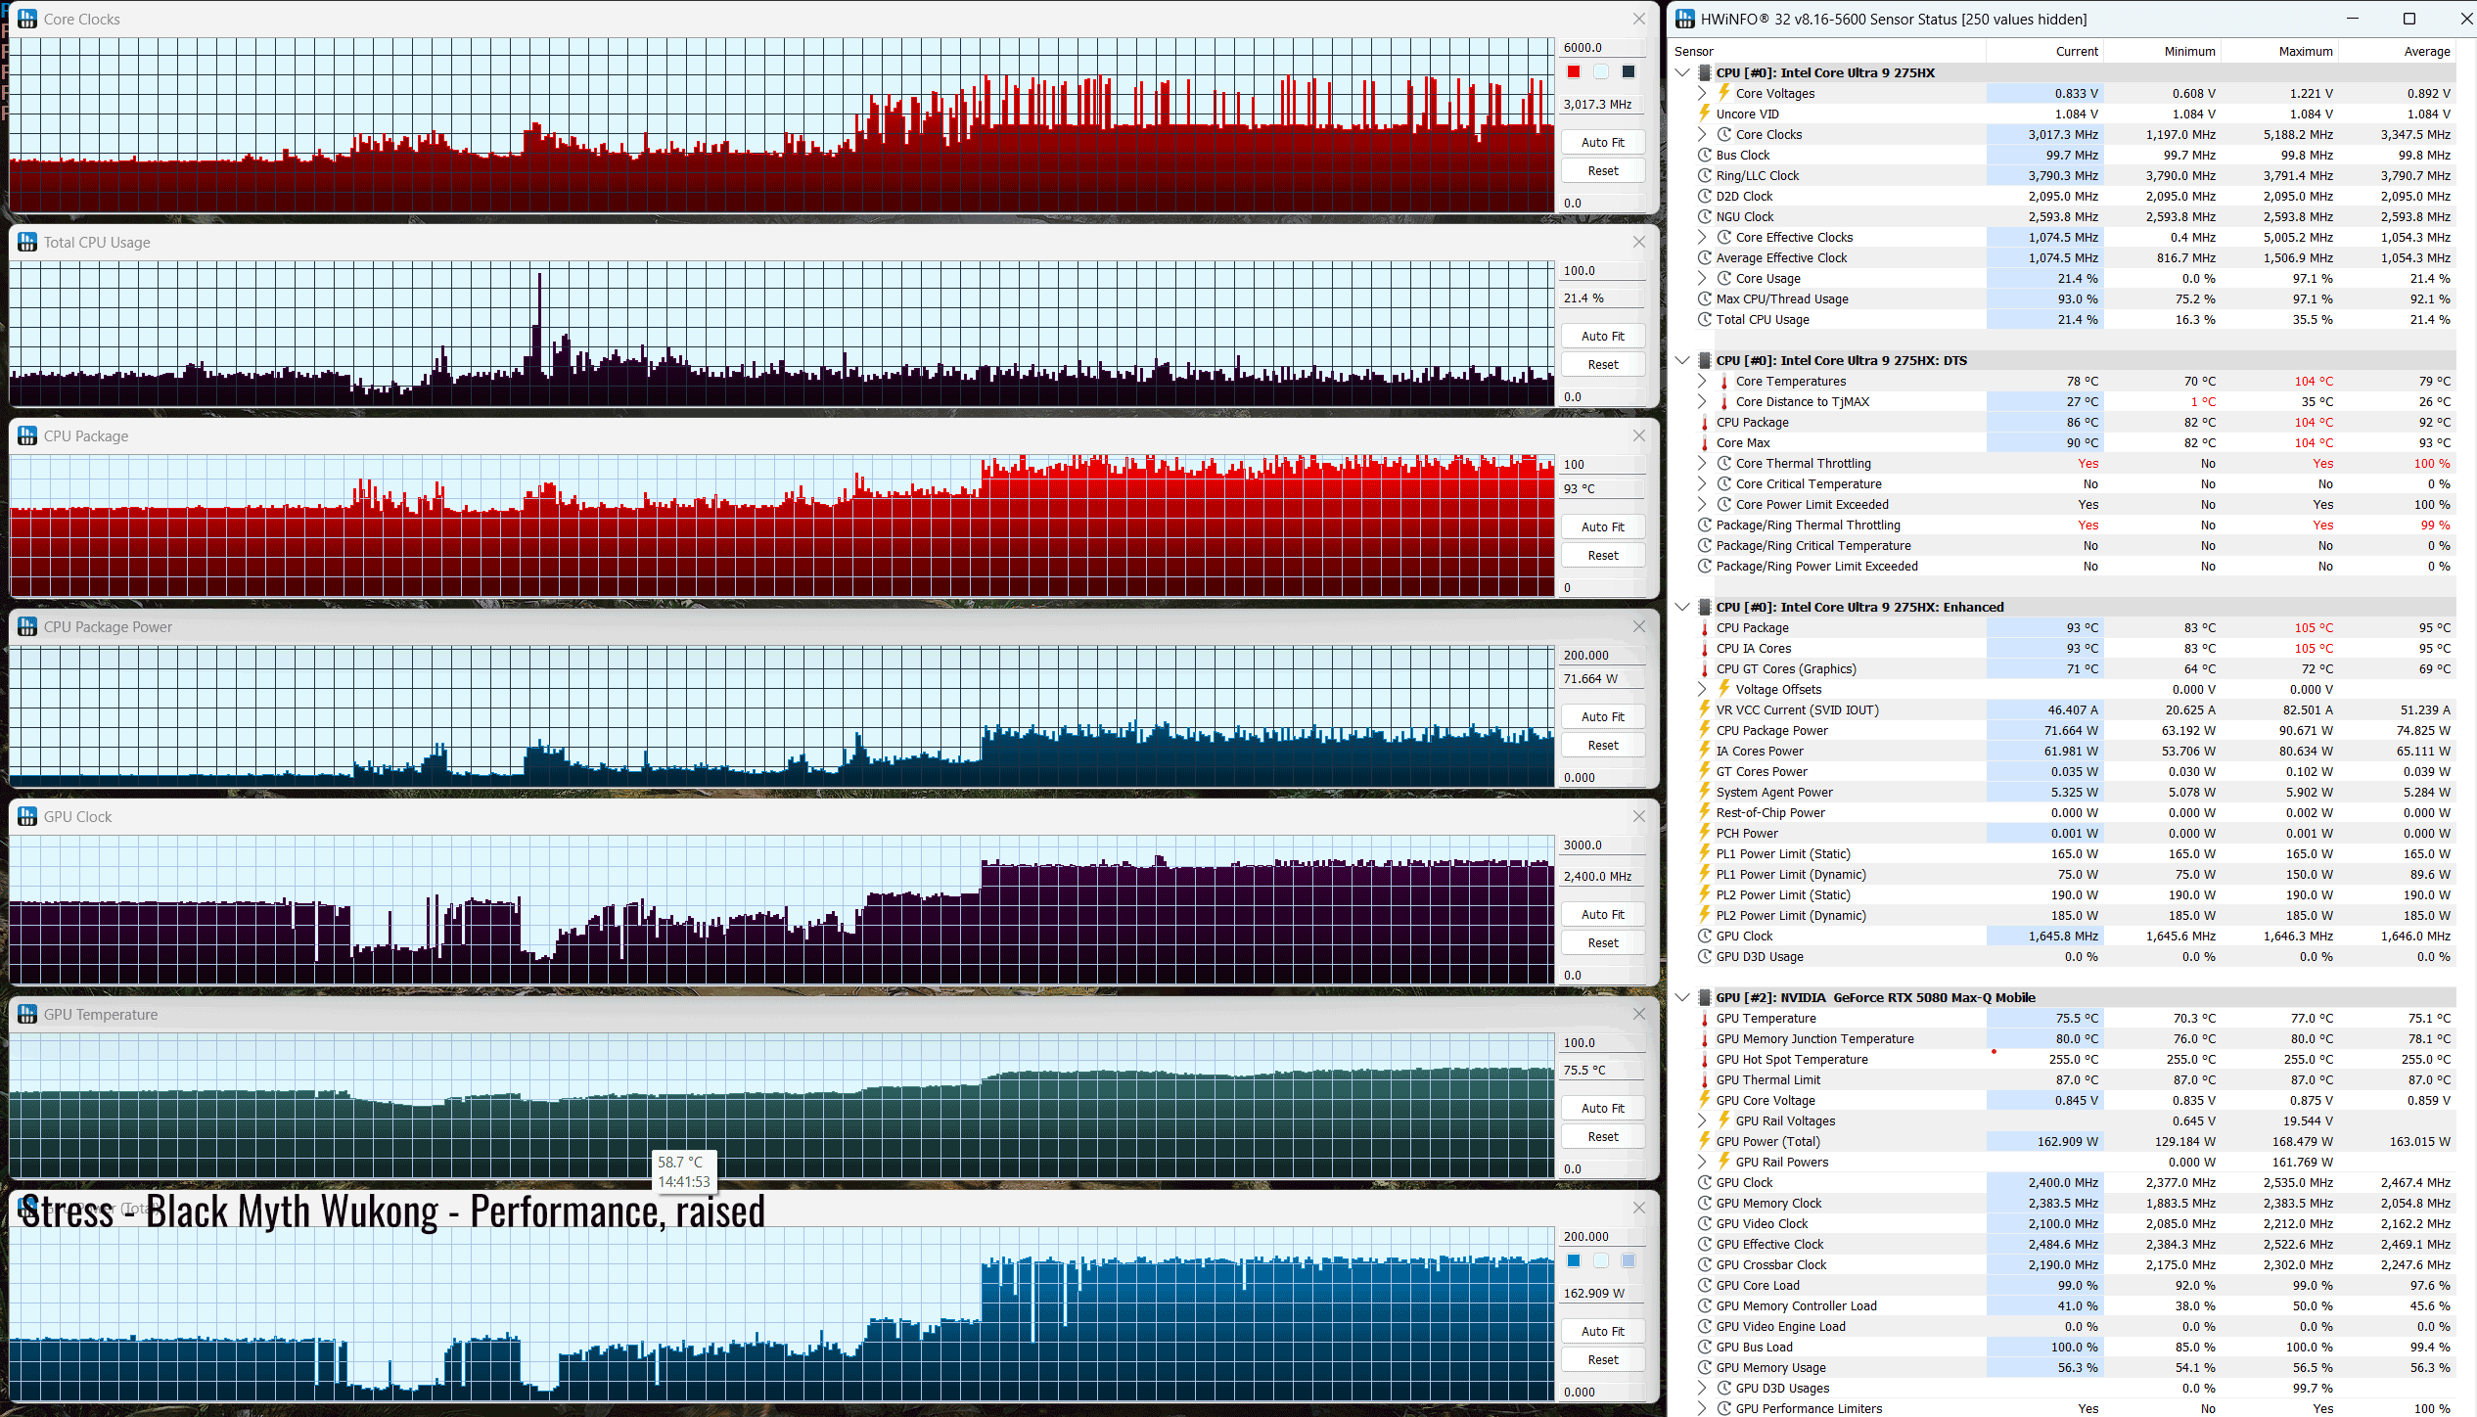Collapse the CPU [#0] Intel Core Ultra 9 275HX group
Screen dimensions: 2477x1417
coord(1682,72)
